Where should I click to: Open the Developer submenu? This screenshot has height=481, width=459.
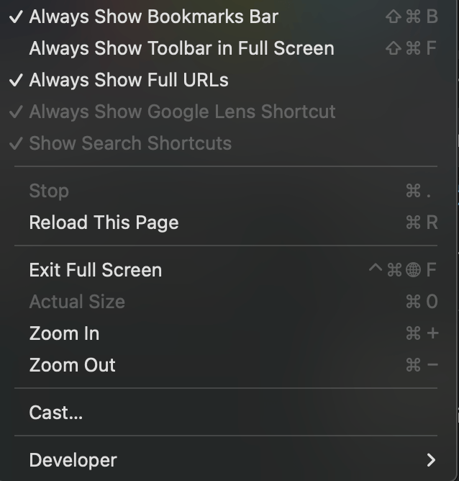tap(73, 460)
